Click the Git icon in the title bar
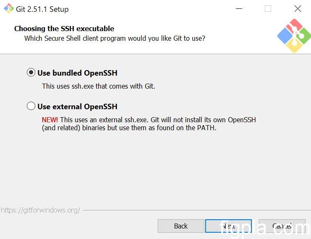 (8, 8)
